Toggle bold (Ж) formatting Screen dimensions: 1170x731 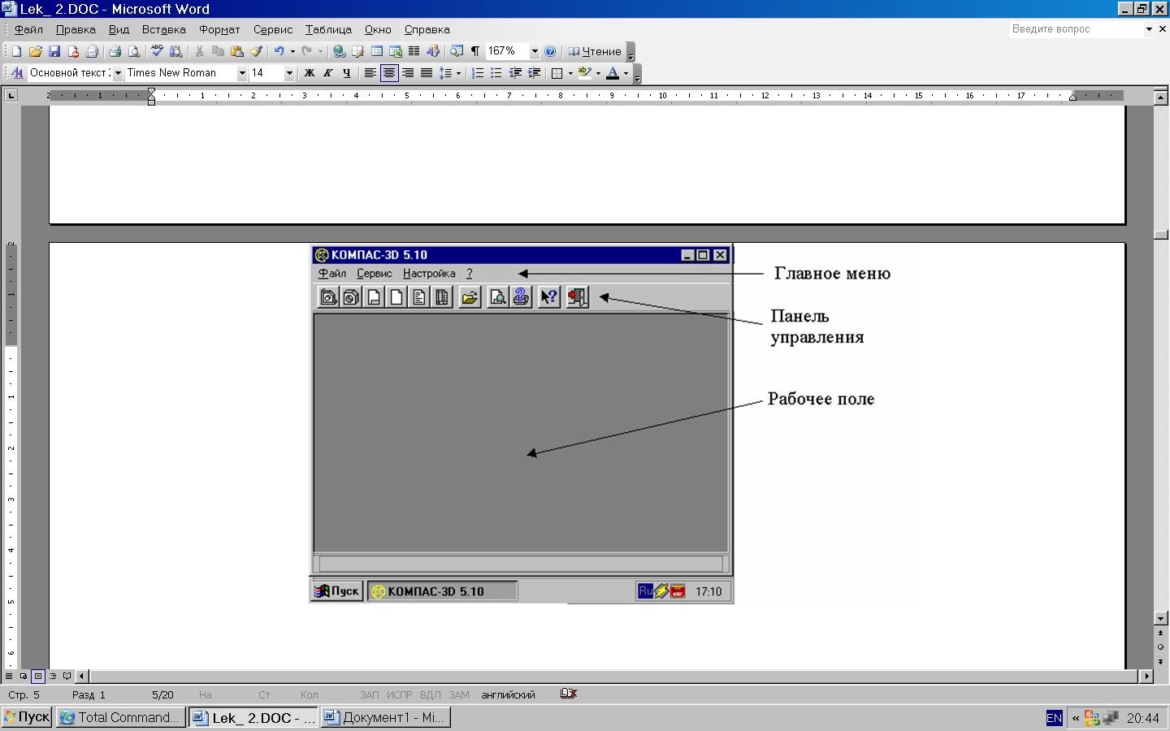point(309,73)
